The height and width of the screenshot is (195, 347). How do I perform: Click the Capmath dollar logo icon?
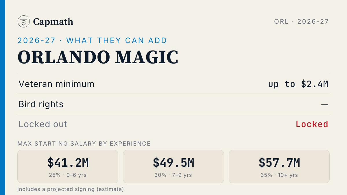coord(24,21)
